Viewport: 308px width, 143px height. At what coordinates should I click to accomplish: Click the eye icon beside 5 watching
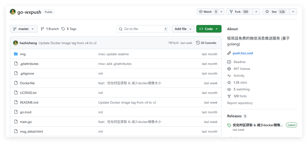click(x=229, y=89)
